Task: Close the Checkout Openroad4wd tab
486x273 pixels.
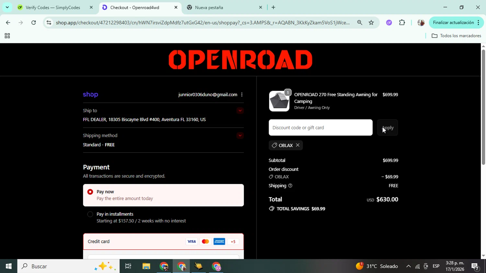Action: tap(176, 7)
